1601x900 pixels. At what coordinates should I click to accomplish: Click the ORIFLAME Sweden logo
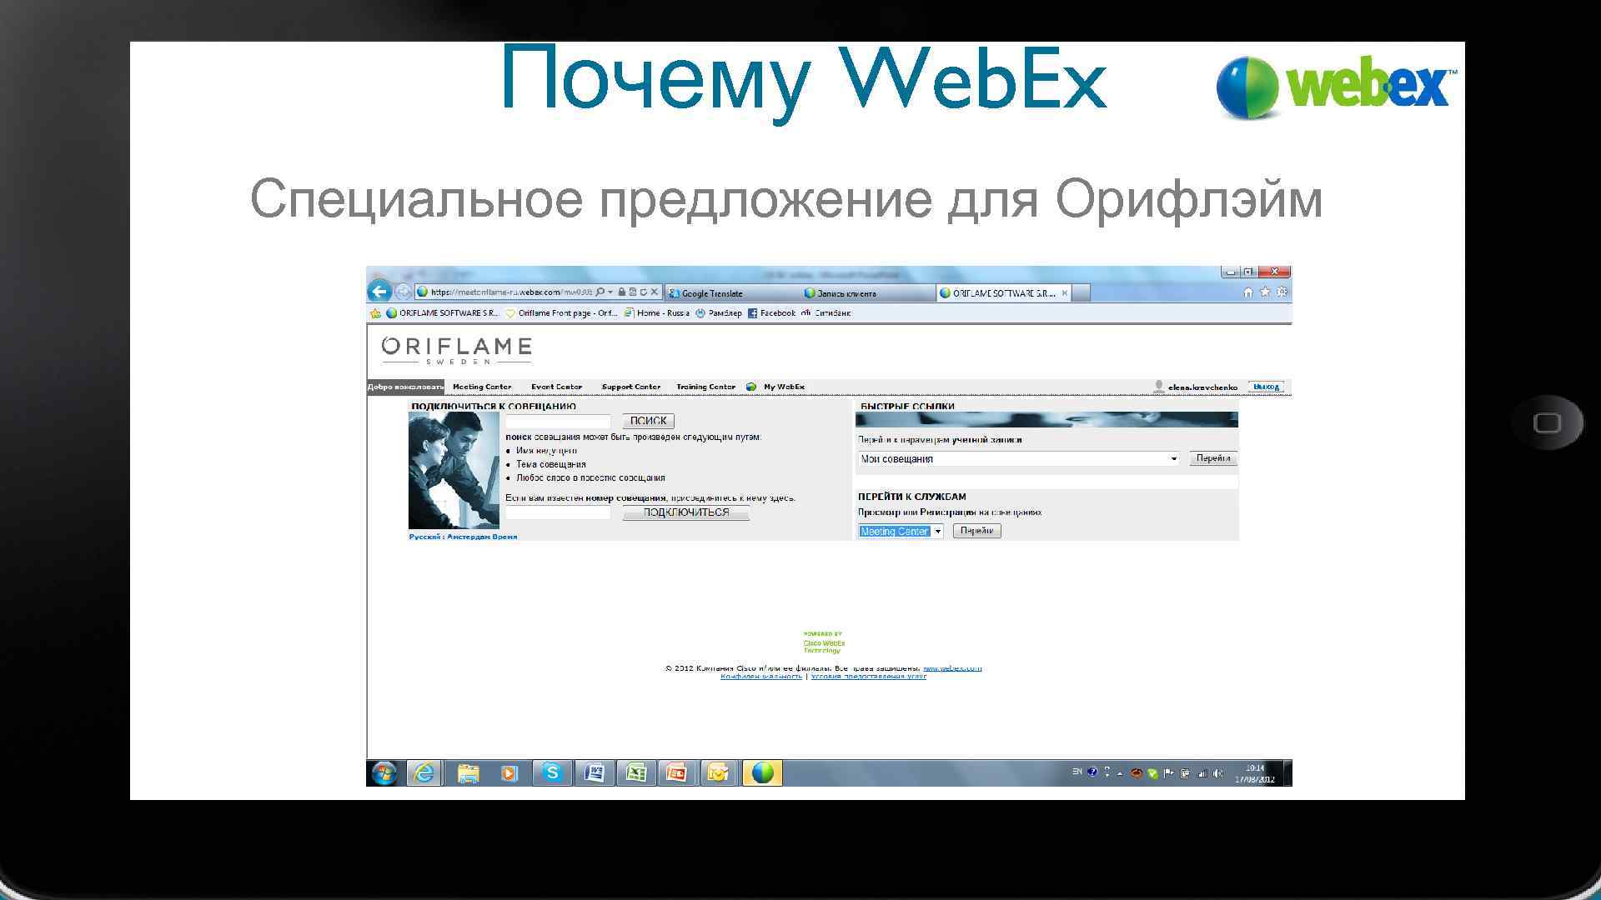coord(456,350)
